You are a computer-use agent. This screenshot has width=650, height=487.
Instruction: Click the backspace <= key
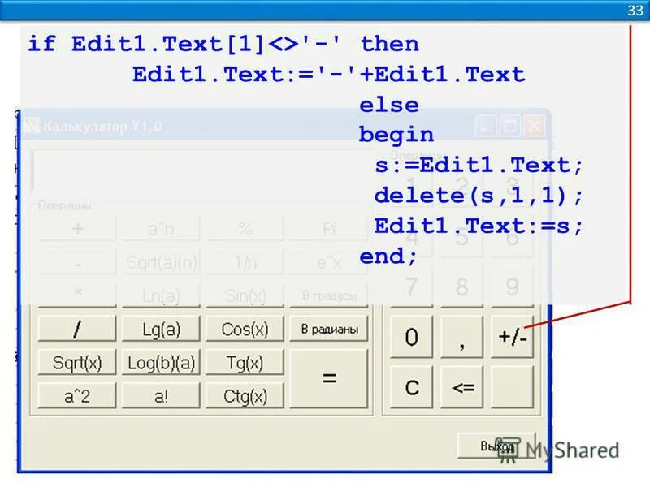pyautogui.click(x=461, y=387)
